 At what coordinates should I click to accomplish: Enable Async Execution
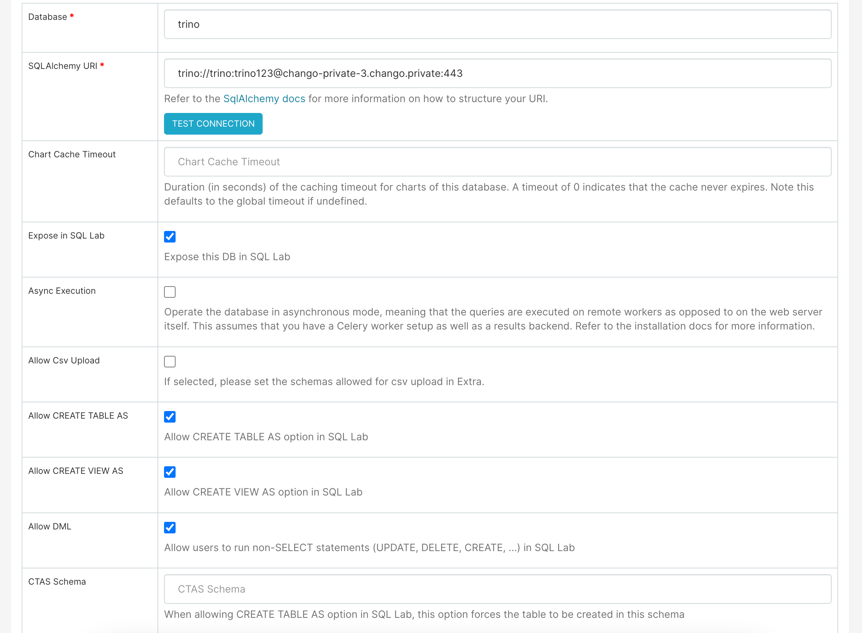(x=170, y=292)
